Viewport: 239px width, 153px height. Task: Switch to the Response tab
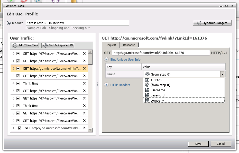pos(129,45)
